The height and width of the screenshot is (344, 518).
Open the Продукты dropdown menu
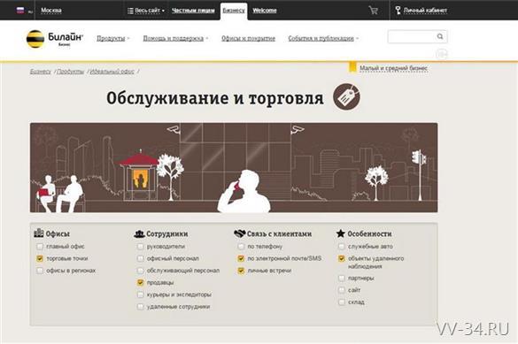pos(113,38)
